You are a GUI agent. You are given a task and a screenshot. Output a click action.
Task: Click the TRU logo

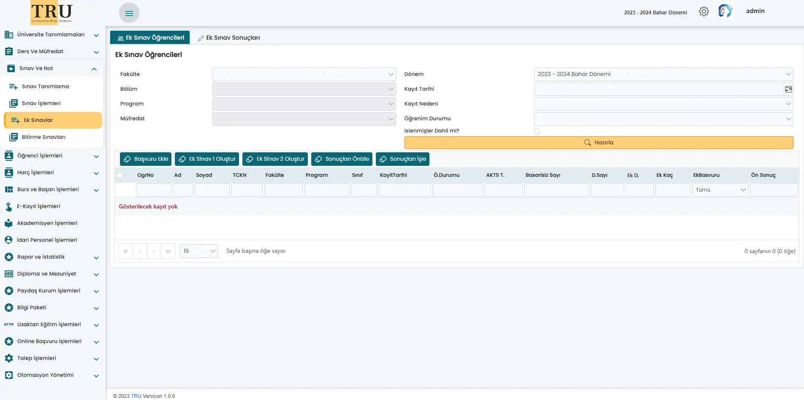52,13
